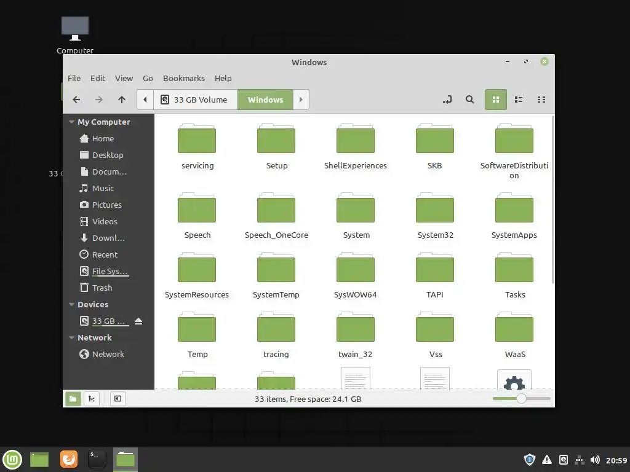Open Documents in the sidebar
The width and height of the screenshot is (630, 472).
click(108, 172)
